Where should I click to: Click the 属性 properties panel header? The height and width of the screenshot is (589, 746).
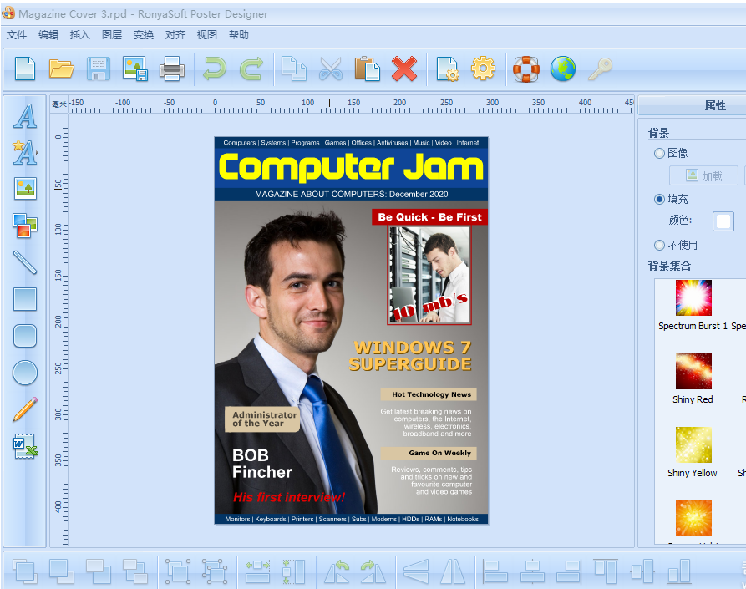(715, 105)
